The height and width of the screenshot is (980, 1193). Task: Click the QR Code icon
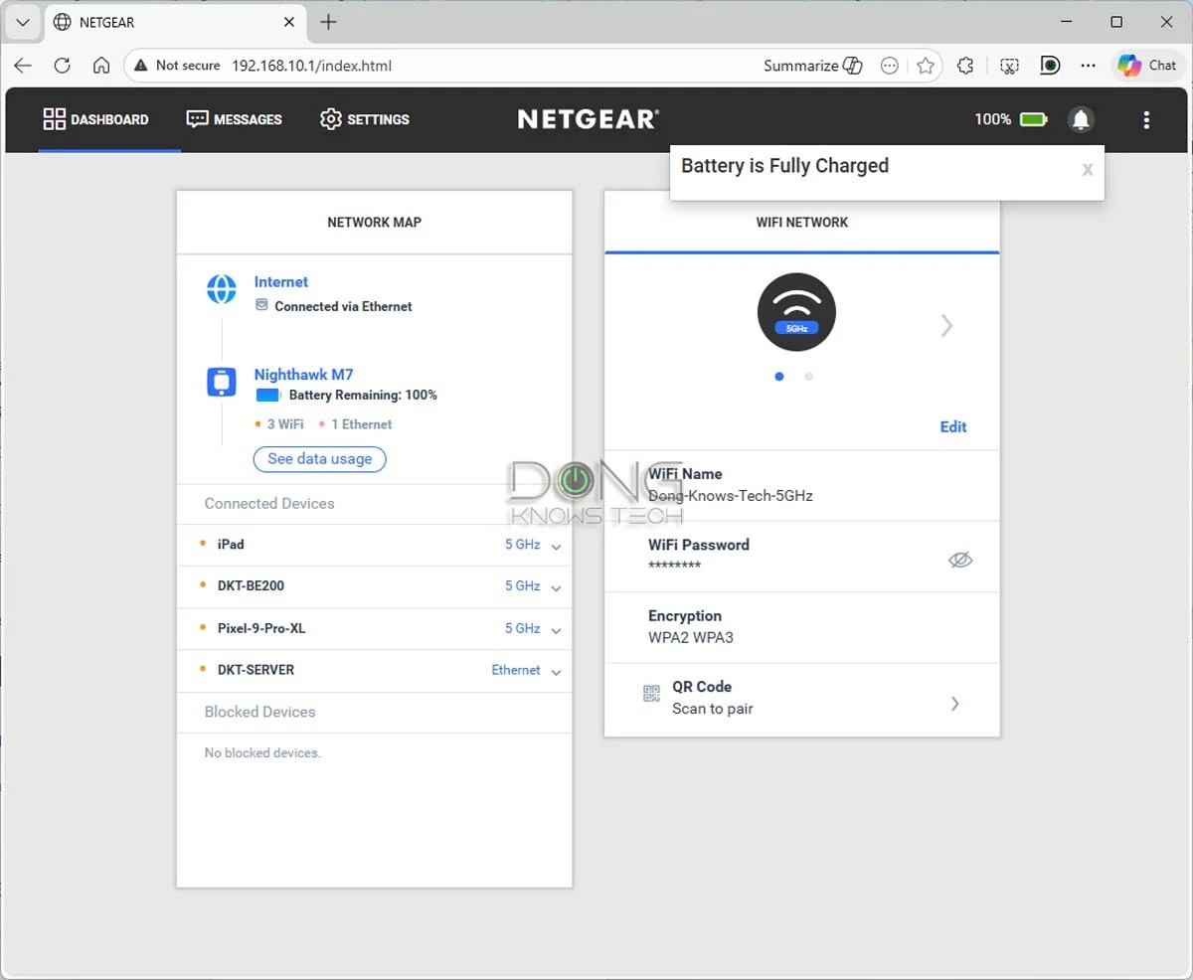tap(652, 693)
